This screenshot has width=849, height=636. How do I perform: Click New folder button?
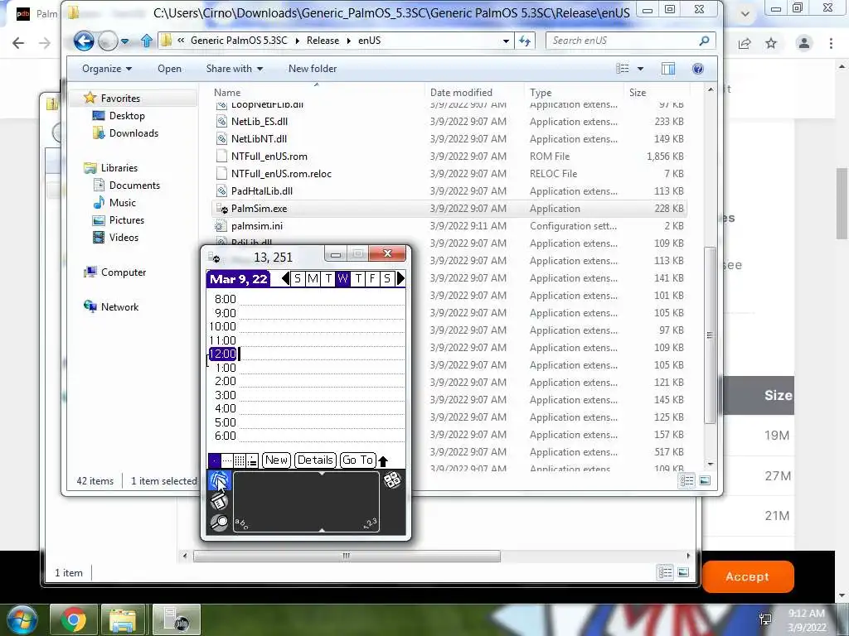[x=313, y=69]
